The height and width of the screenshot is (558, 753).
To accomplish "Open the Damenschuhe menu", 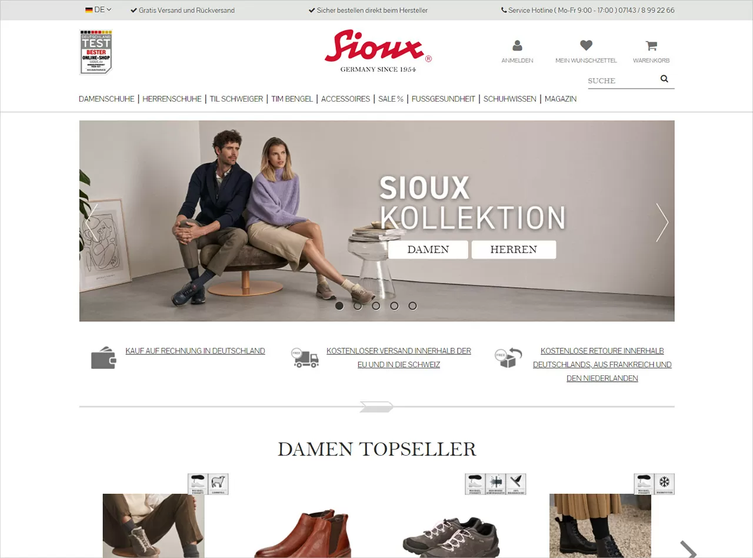I will coord(106,99).
